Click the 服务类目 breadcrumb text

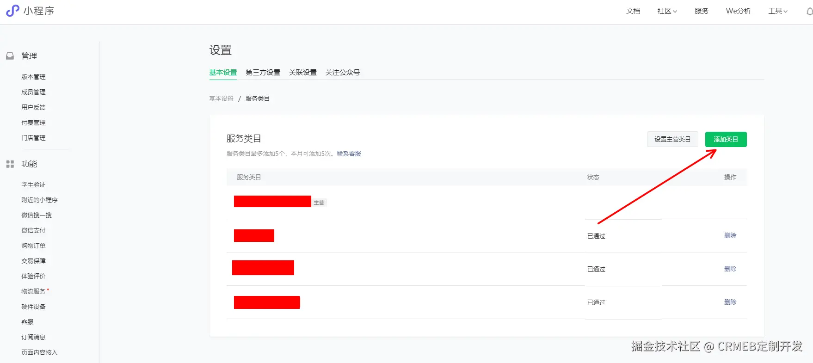[x=258, y=98]
